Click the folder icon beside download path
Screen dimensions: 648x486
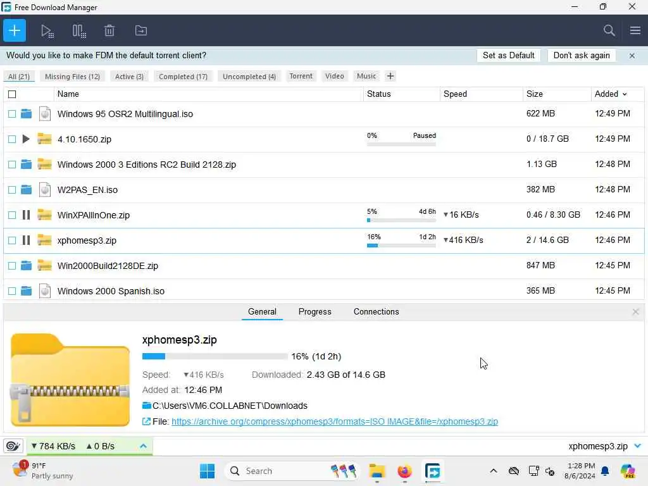146,406
